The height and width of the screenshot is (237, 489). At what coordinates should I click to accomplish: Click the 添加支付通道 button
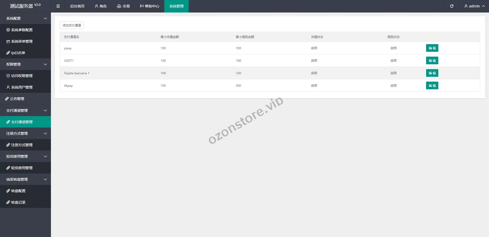tap(72, 25)
